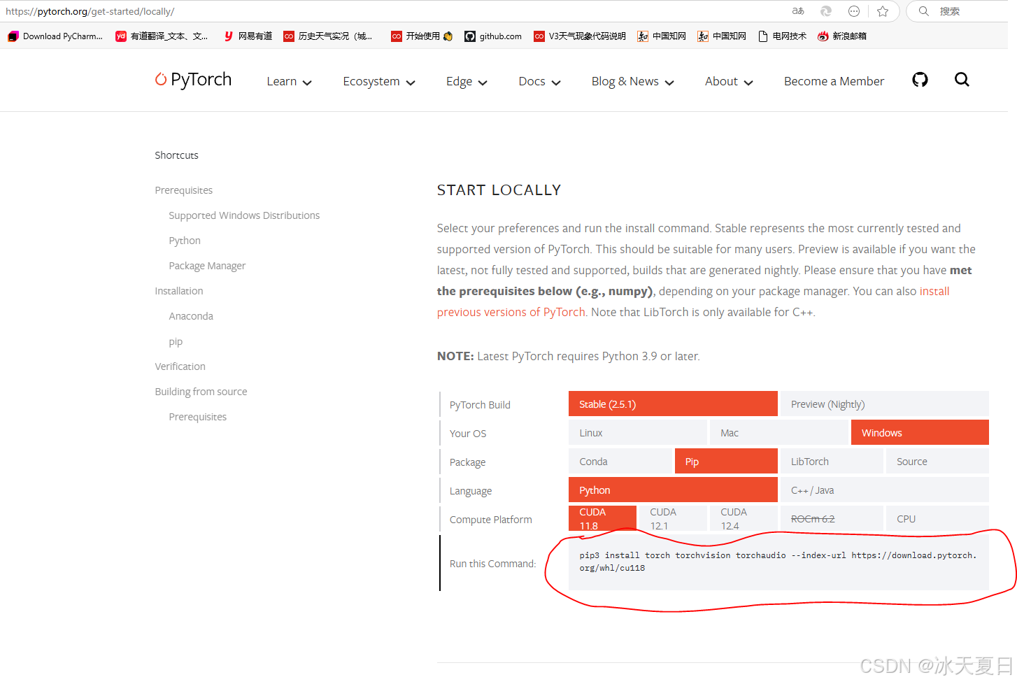Click the PyTorch logo
Screen dimensions: 1017x684
pyautogui.click(x=193, y=80)
